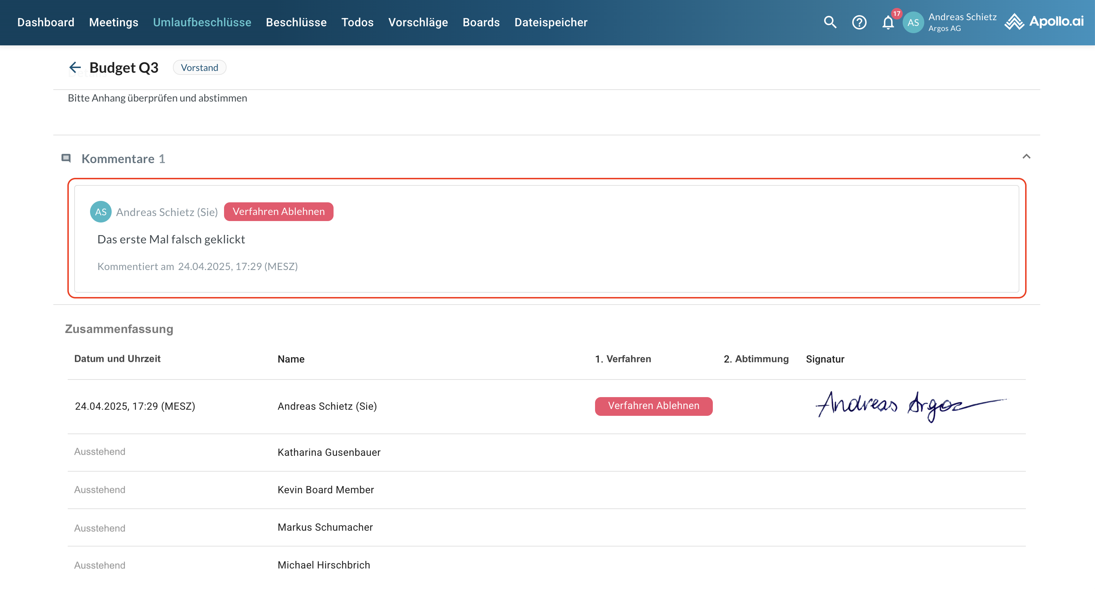Open the Todos section
This screenshot has height=589, width=1095.
tap(357, 22)
